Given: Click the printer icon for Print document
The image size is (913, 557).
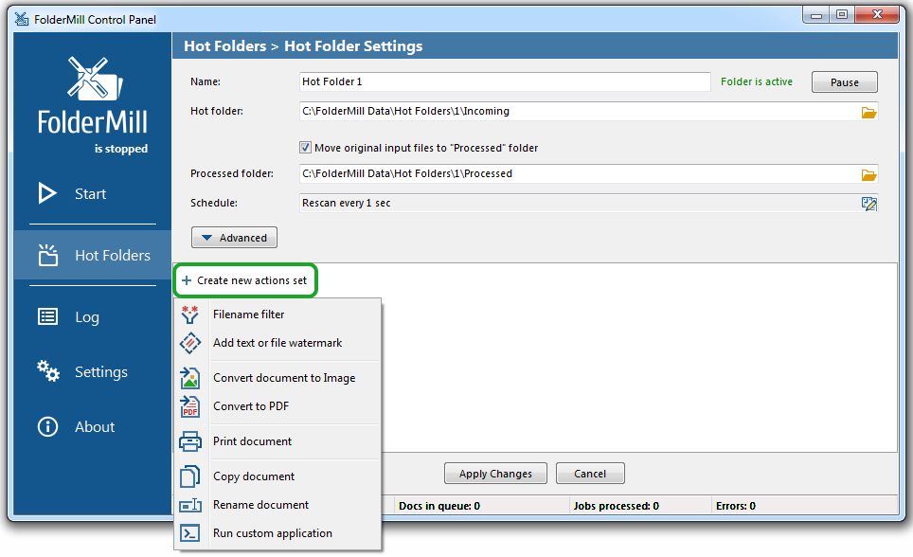Looking at the screenshot, I should point(189,441).
